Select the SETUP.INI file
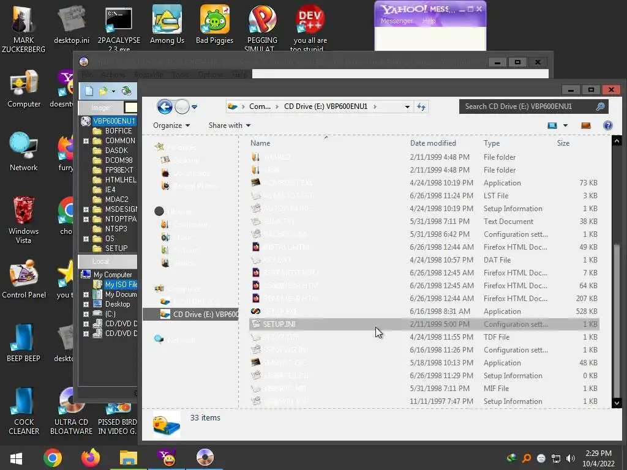627x470 pixels. pos(424,324)
